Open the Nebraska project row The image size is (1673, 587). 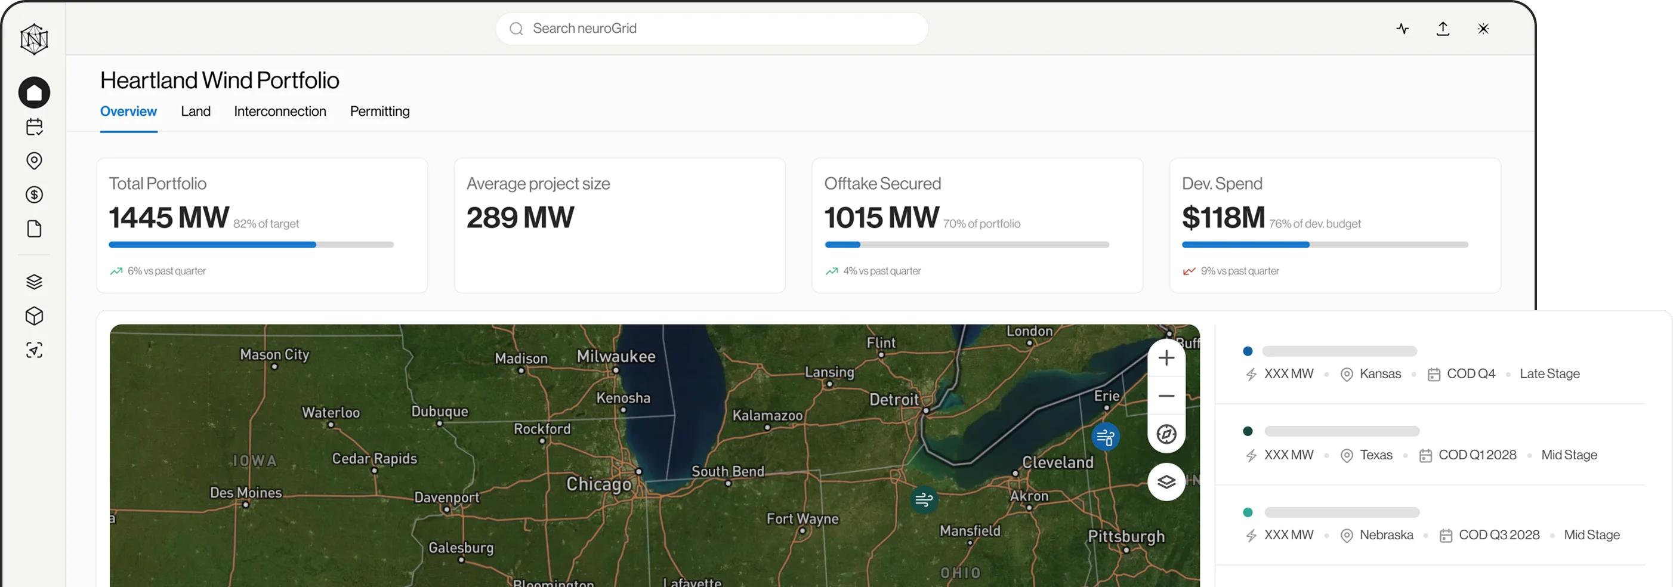pyautogui.click(x=1430, y=526)
